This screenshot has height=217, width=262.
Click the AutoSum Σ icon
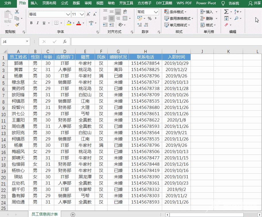226,12
